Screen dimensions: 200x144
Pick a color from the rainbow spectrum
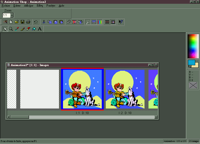(x=193, y=46)
